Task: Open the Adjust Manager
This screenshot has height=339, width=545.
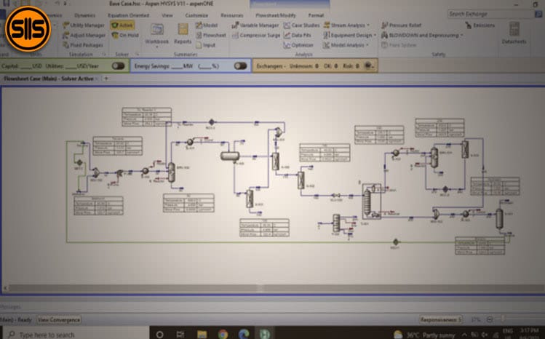Action: pos(84,35)
